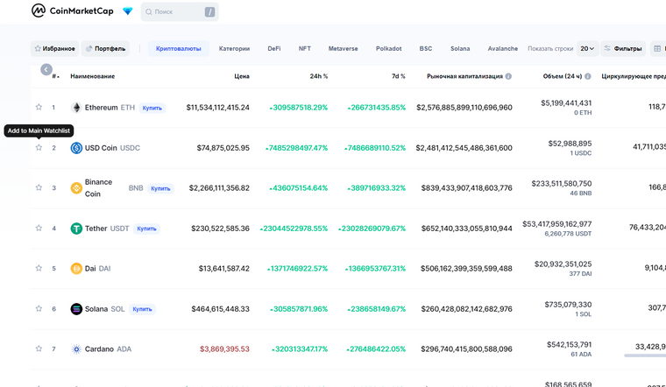
Task: Click Ethereum price $11,534,112,415.24
Action: coord(218,108)
